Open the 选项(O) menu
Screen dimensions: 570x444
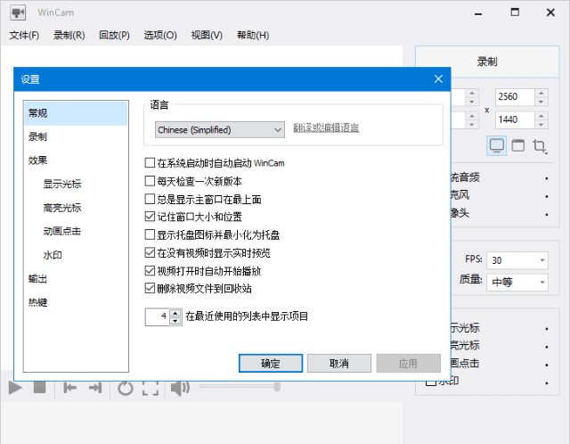click(x=160, y=35)
